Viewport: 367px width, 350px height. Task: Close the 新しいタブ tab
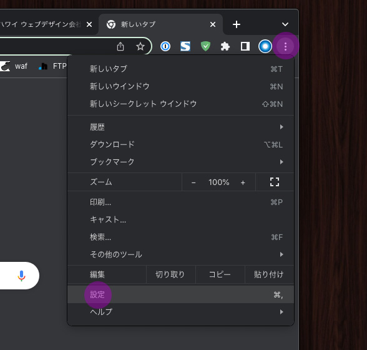pos(213,24)
